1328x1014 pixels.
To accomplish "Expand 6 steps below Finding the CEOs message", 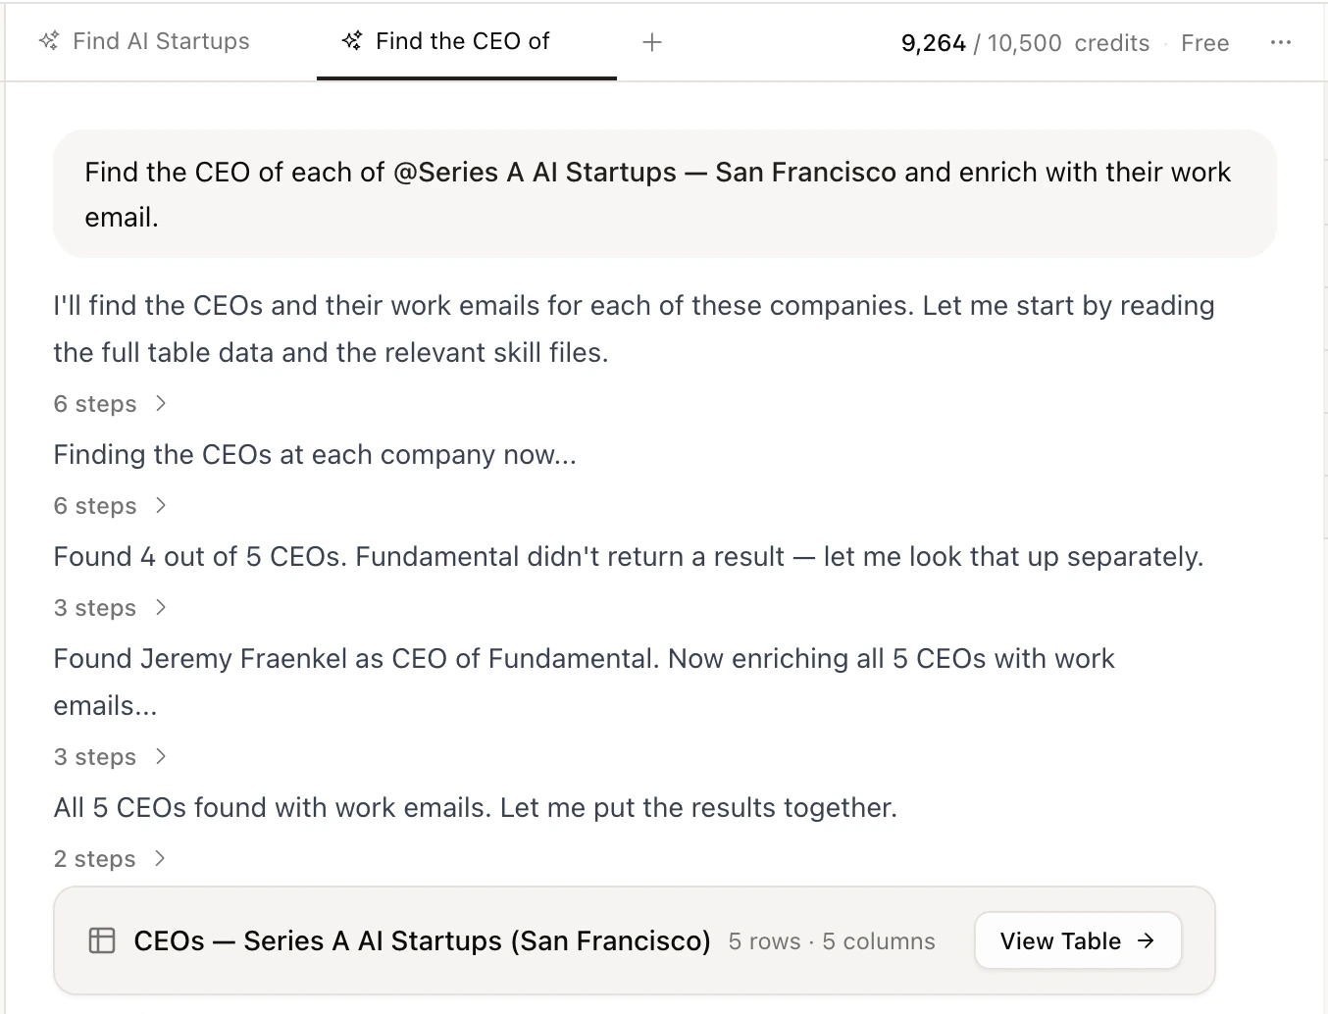I will coord(110,506).
